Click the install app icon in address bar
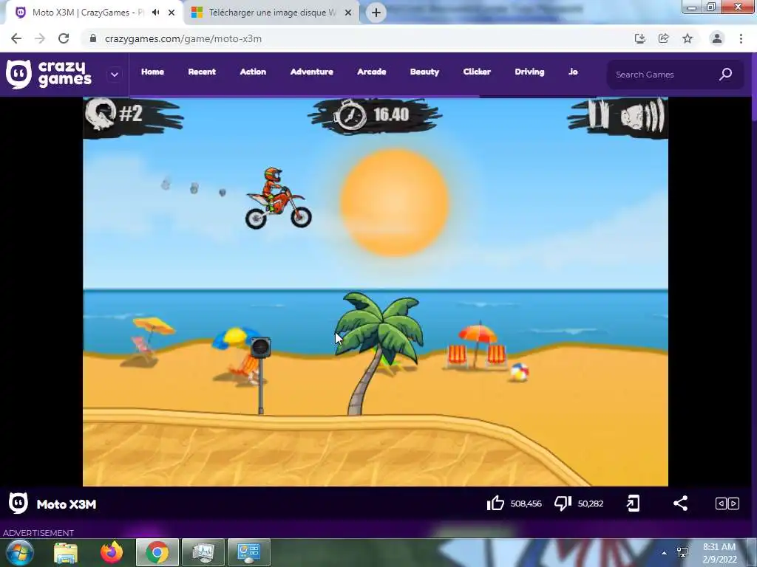This screenshot has width=757, height=567. tap(640, 38)
